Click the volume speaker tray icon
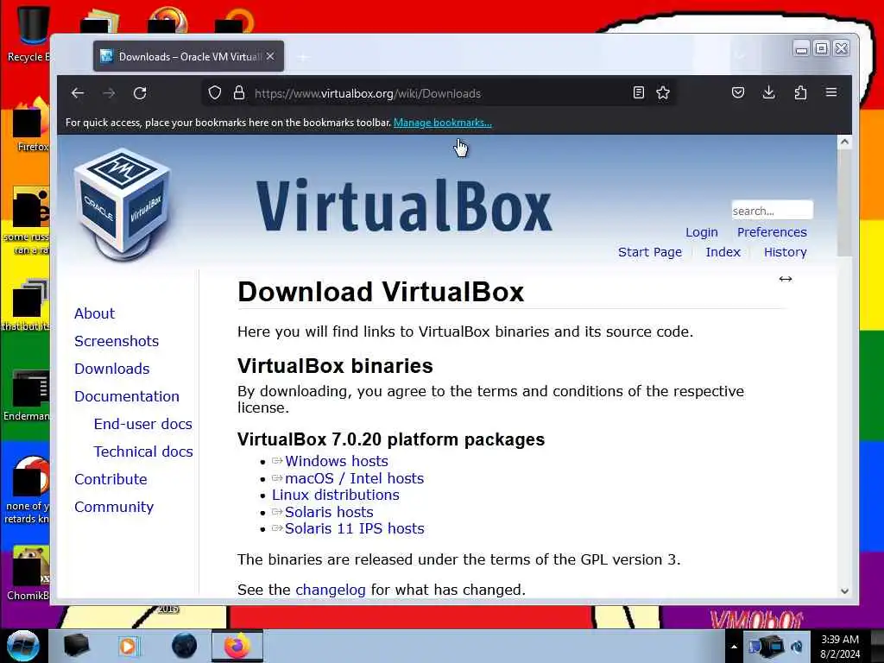The width and height of the screenshot is (884, 663). 797,647
